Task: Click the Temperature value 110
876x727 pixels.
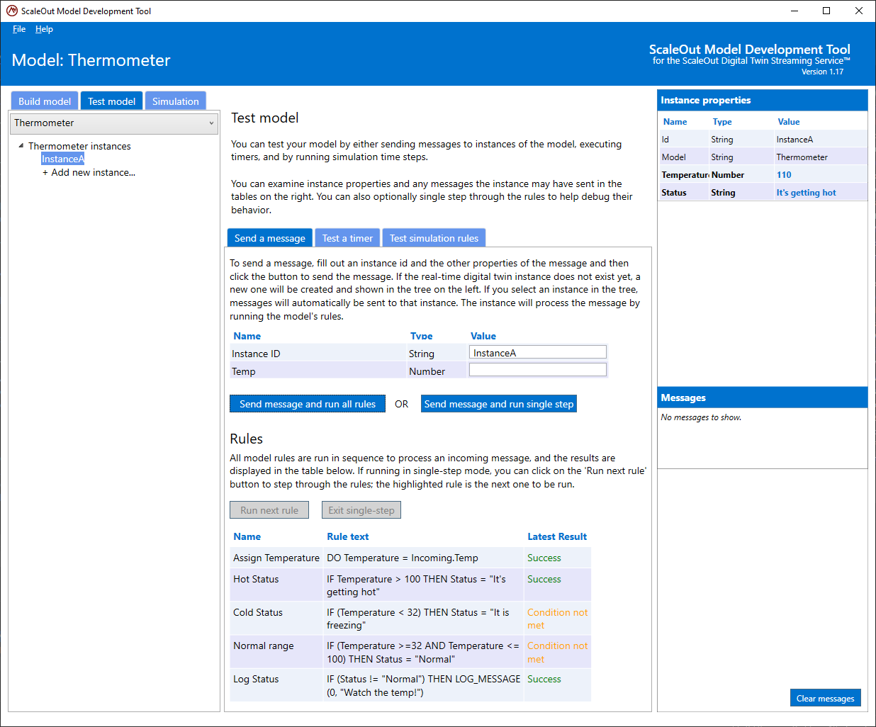Action: coord(784,175)
